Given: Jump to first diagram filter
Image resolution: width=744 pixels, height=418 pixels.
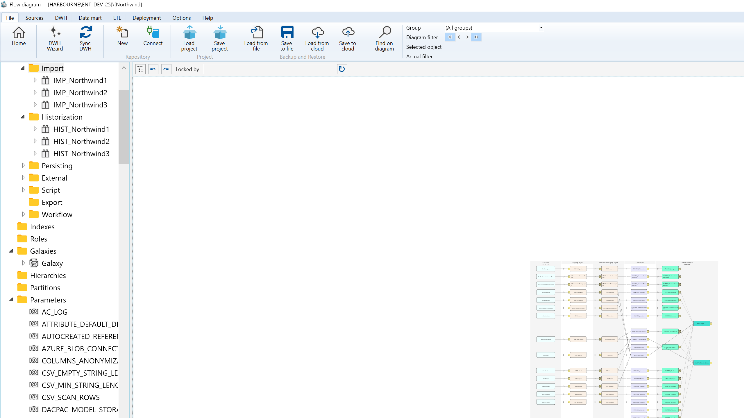Looking at the screenshot, I should [x=450, y=37].
